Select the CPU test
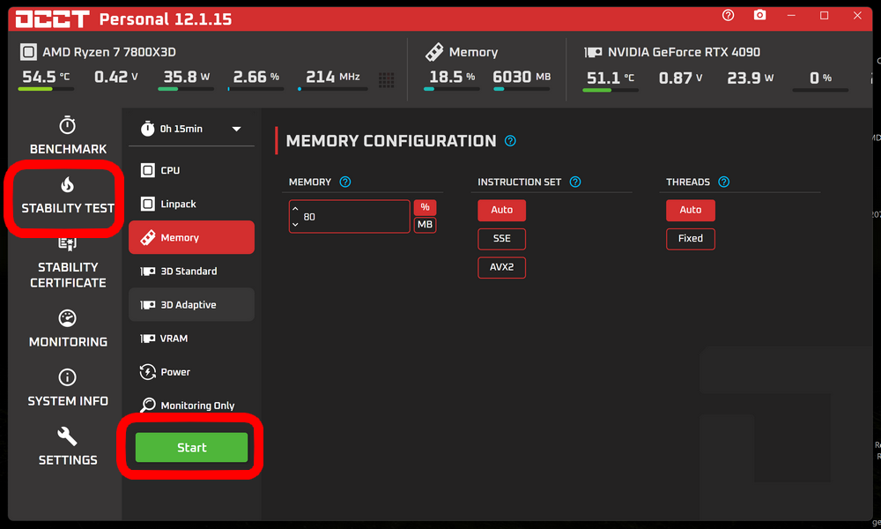The width and height of the screenshot is (881, 529). click(191, 170)
